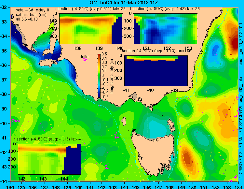
Task: Click the lat=-41 temperature section plot
Action: click(50, 159)
